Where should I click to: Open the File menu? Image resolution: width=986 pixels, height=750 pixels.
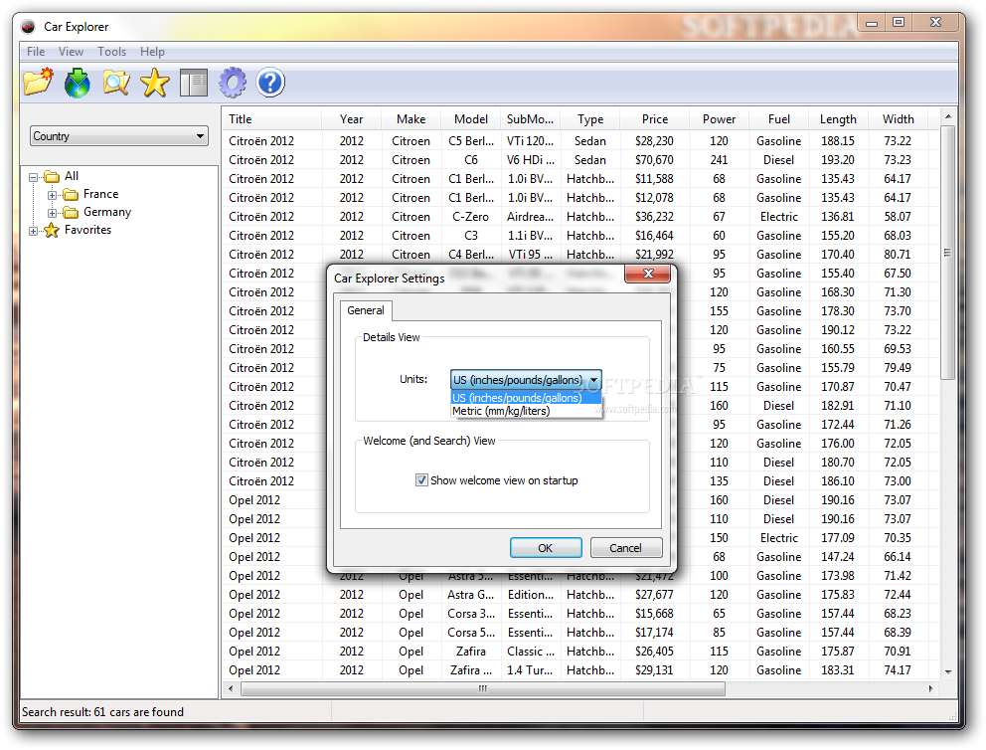pyautogui.click(x=36, y=52)
